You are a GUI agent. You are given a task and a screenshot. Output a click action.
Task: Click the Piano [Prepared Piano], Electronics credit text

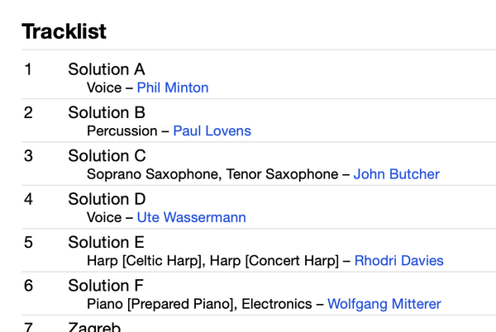pyautogui.click(x=199, y=304)
